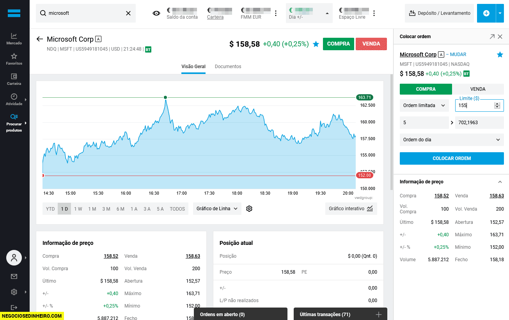Open the Mercado sidebar icon

[x=14, y=39]
